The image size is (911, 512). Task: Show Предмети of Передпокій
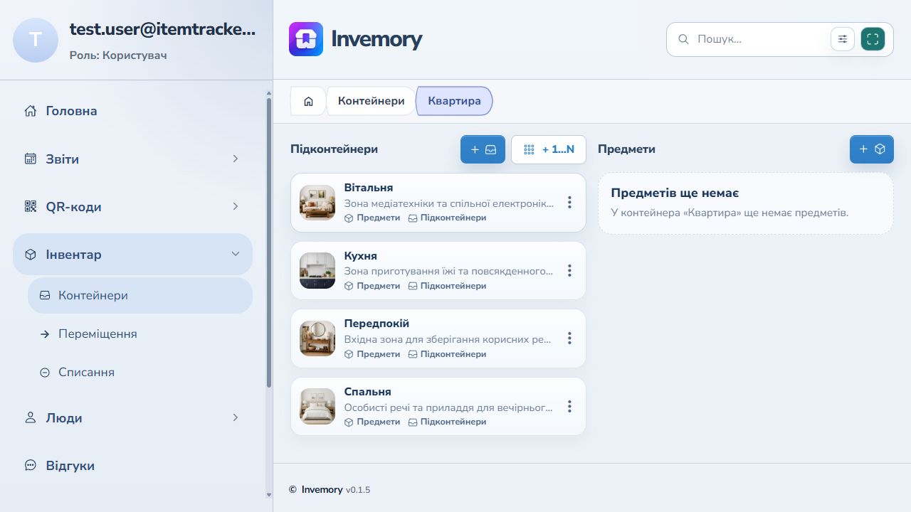(x=372, y=354)
